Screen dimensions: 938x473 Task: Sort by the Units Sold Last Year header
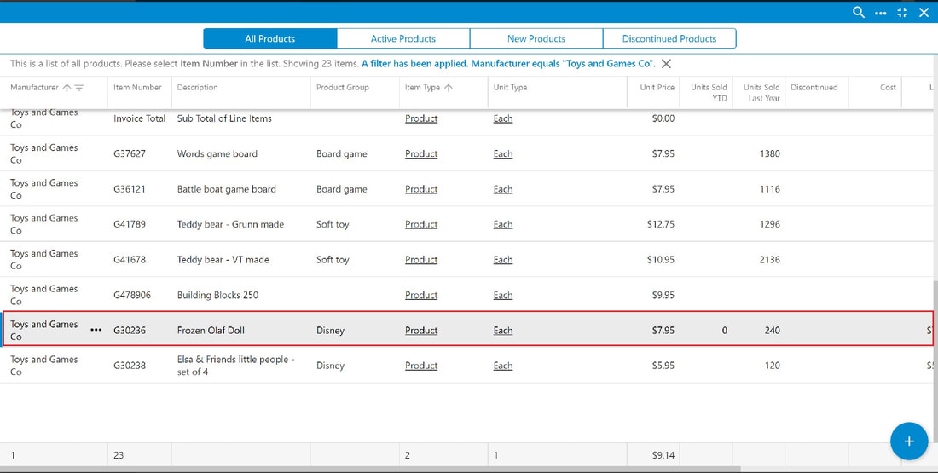click(761, 93)
